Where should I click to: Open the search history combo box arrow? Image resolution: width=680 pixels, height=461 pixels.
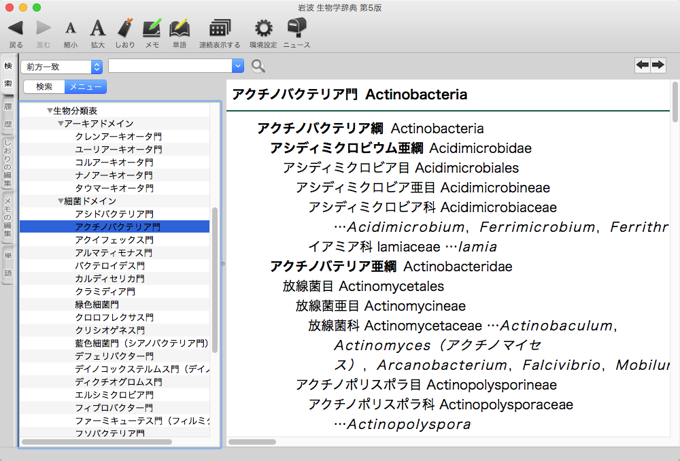[x=237, y=66]
